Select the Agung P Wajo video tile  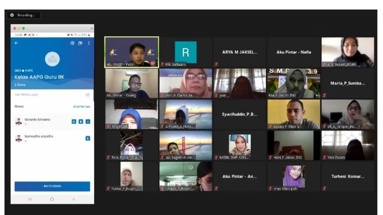coord(294,114)
